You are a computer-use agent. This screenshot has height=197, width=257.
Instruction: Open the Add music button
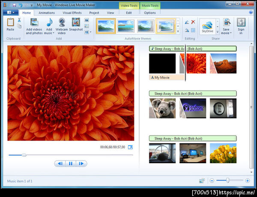49,26
